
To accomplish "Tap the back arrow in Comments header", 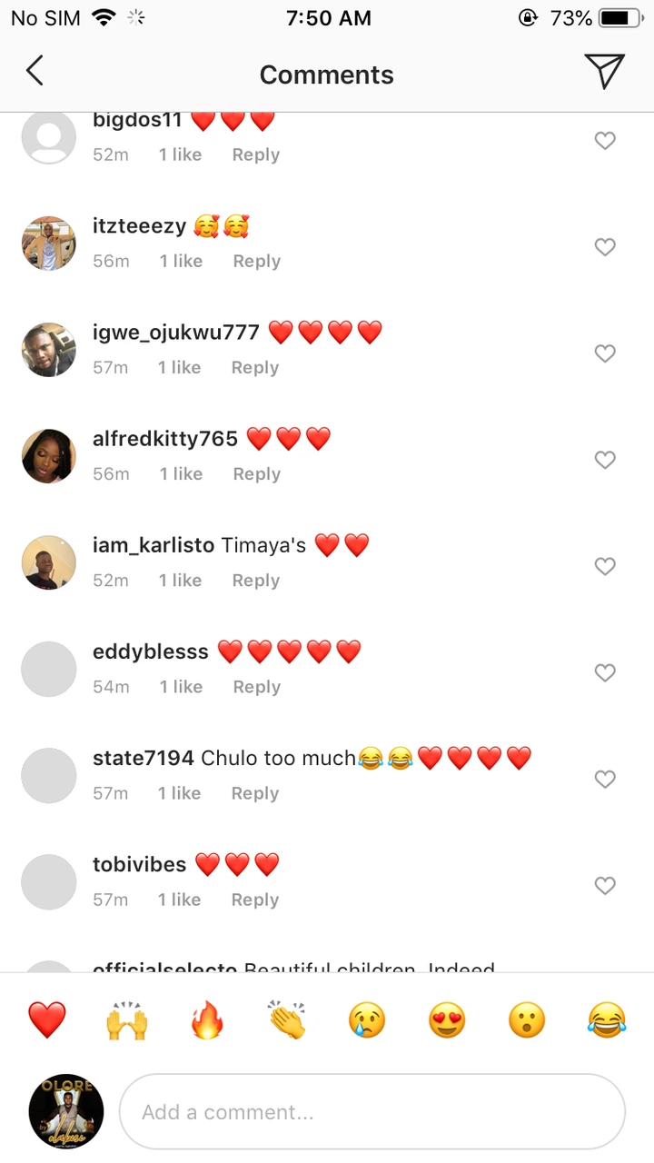I will click(35, 71).
